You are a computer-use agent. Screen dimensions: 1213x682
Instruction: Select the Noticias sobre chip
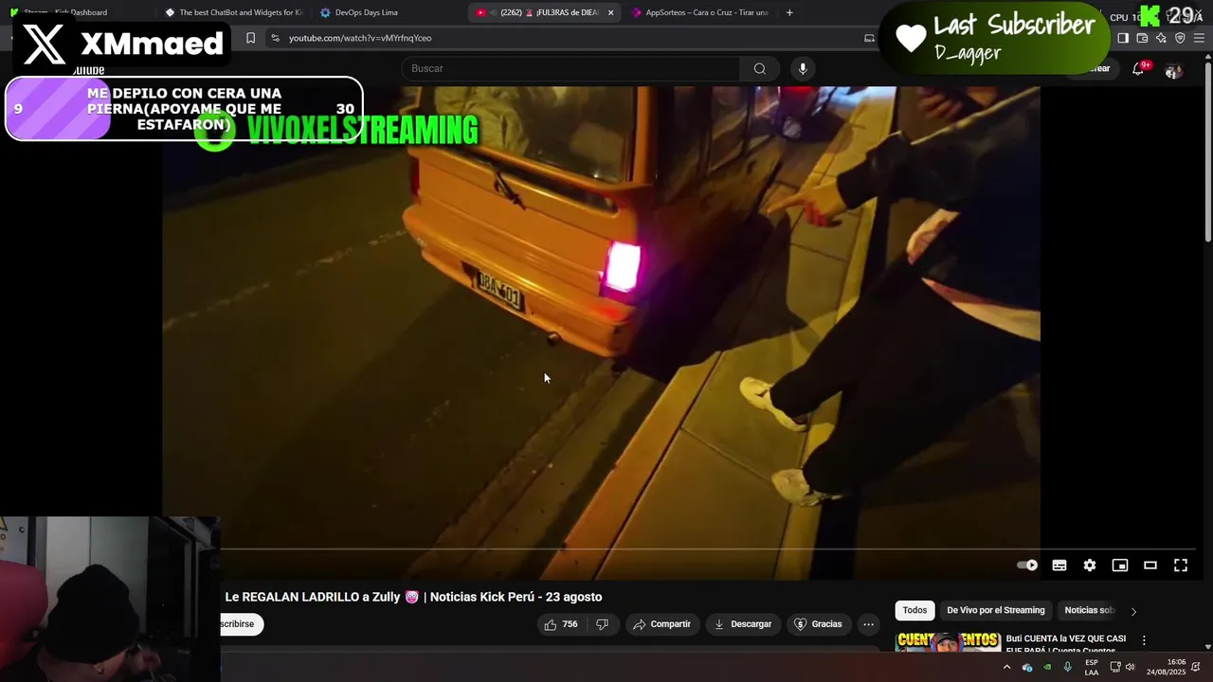click(x=1089, y=611)
